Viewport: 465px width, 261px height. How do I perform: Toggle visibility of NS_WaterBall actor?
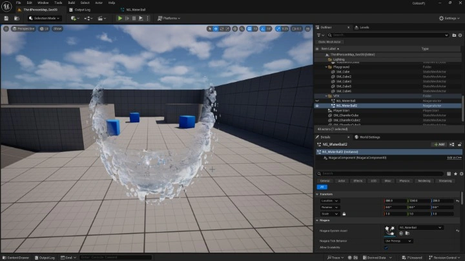pos(317,101)
